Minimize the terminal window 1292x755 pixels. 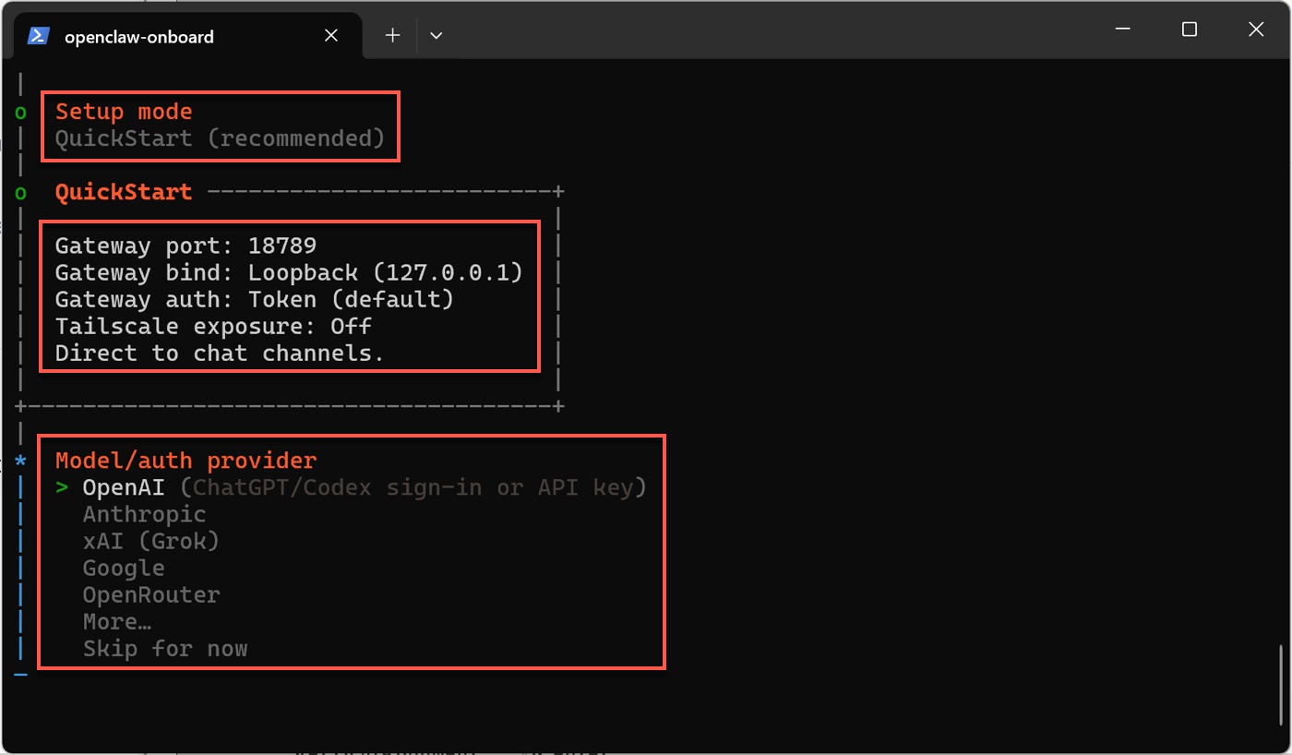1123,30
